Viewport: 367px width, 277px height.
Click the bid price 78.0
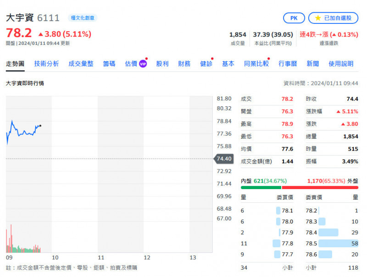coord(287,222)
